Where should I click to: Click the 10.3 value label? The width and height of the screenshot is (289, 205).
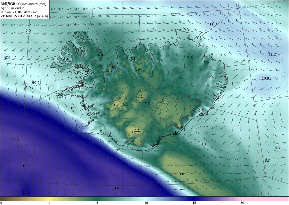(x=36, y=83)
